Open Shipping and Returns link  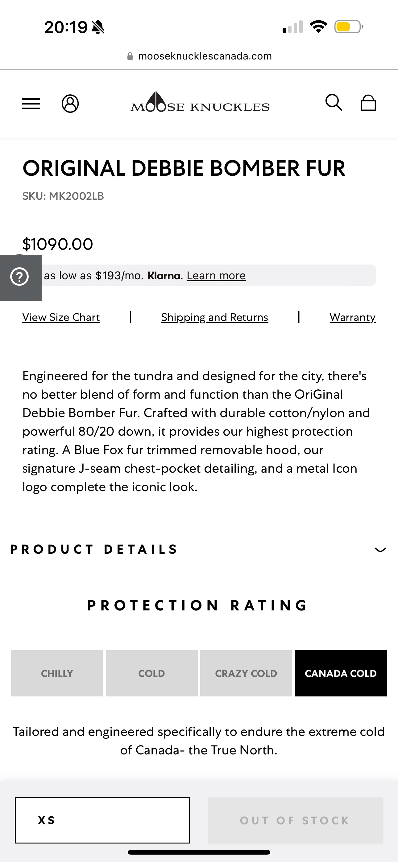pyautogui.click(x=215, y=317)
